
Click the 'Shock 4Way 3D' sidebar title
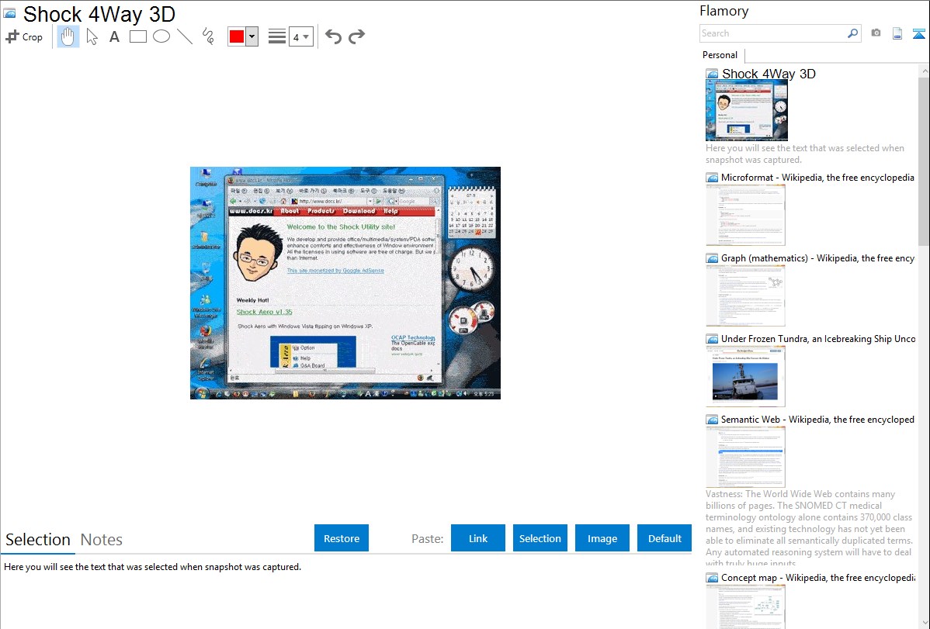tap(769, 74)
